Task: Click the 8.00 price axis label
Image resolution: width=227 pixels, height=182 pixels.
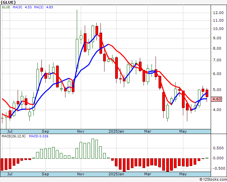Action: point(217,48)
